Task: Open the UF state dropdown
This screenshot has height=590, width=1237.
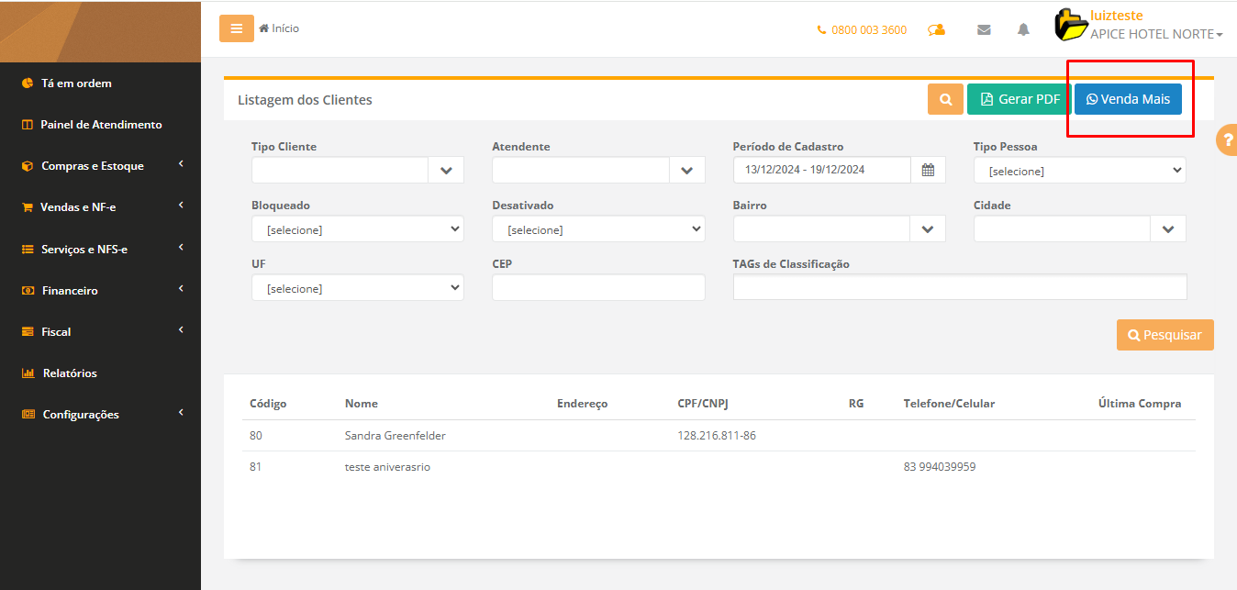Action: (x=358, y=288)
